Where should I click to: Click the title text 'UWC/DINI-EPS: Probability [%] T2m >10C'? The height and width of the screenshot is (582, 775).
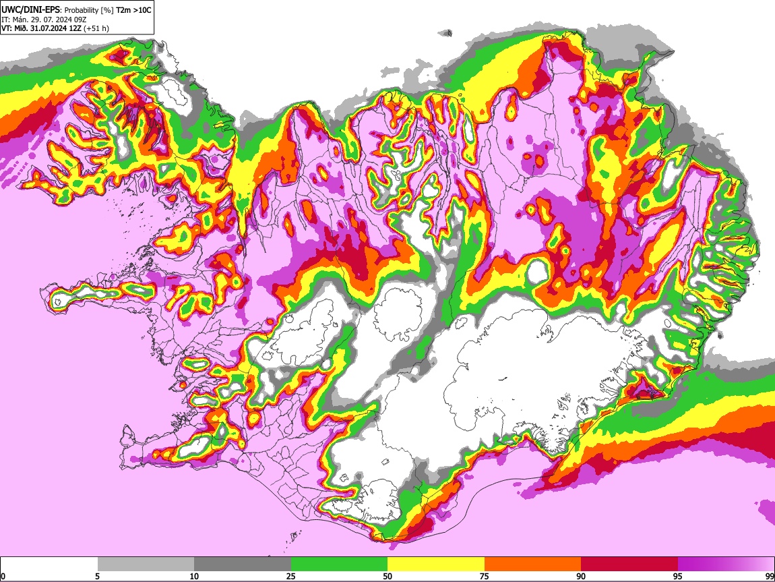[76, 10]
